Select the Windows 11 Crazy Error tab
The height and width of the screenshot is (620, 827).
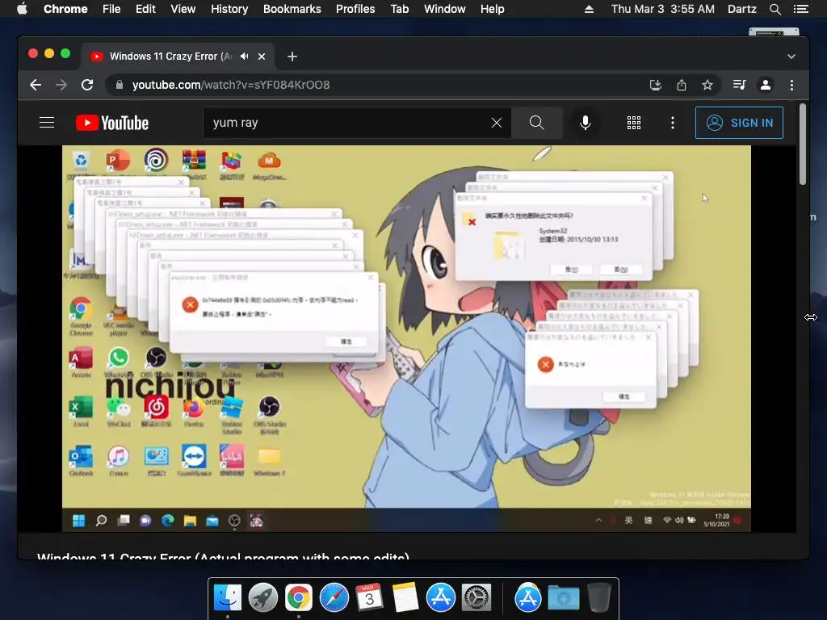point(177,57)
